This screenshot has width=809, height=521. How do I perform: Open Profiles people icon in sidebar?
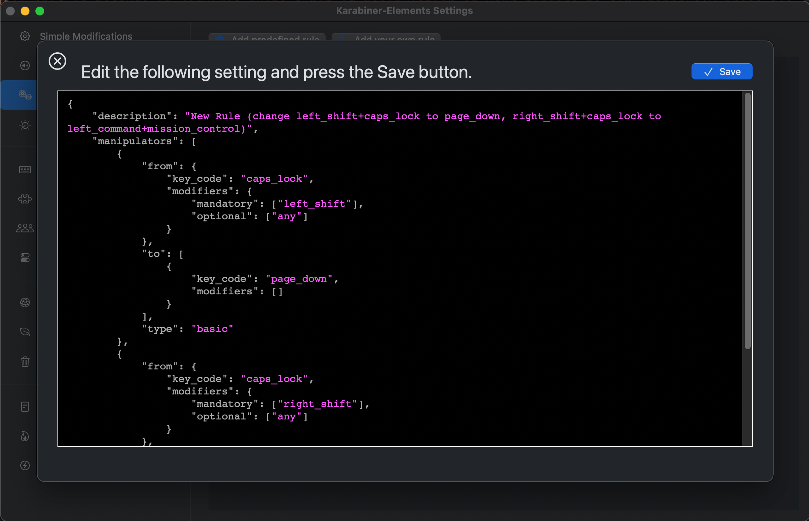coord(25,228)
